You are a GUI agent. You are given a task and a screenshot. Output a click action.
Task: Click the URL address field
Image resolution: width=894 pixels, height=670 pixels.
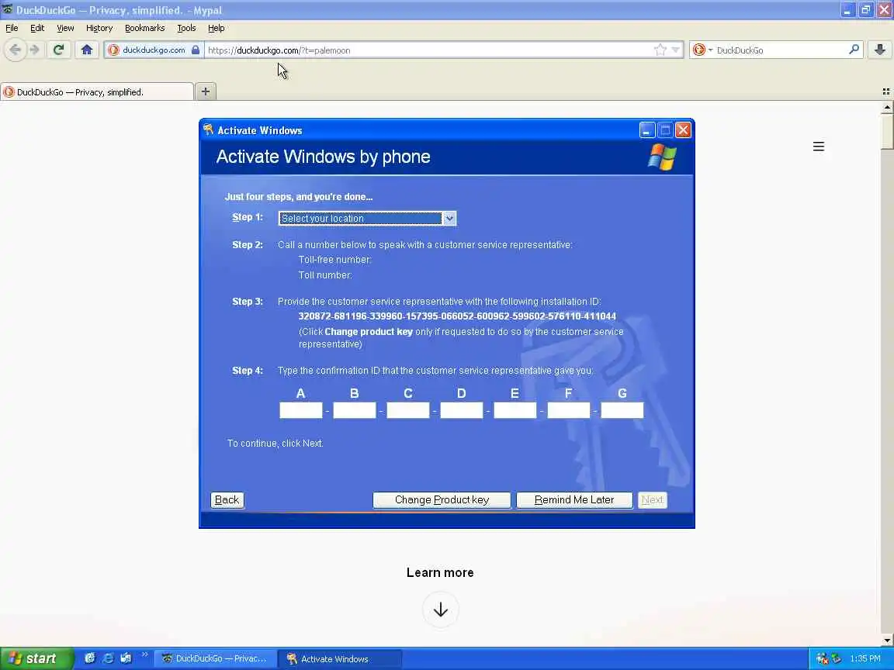[428, 50]
